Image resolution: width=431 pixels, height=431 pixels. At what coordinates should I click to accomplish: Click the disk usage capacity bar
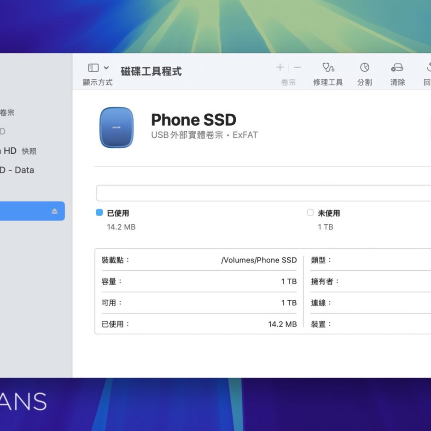tap(262, 193)
